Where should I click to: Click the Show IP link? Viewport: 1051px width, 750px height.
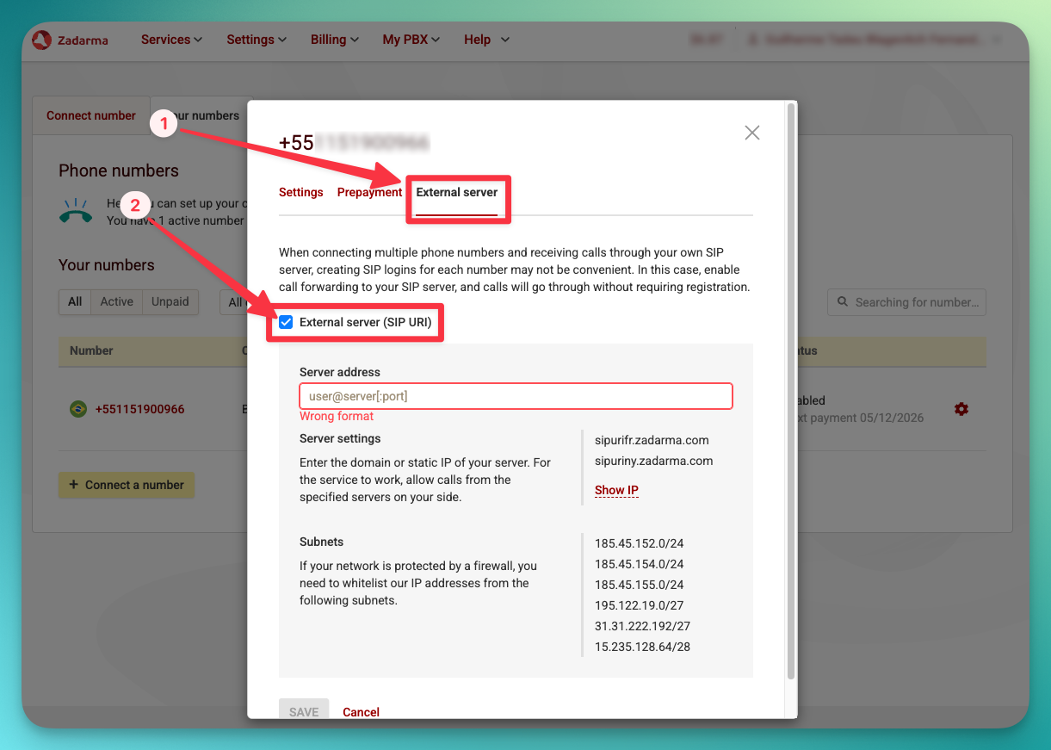pos(616,490)
